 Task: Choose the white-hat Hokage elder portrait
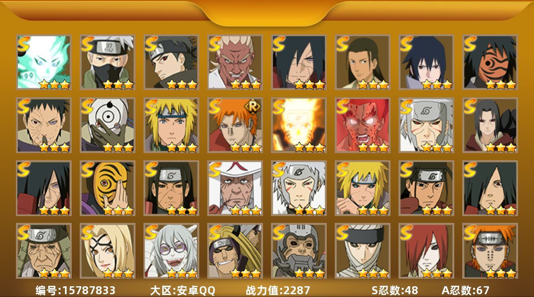pyautogui.click(x=235, y=188)
